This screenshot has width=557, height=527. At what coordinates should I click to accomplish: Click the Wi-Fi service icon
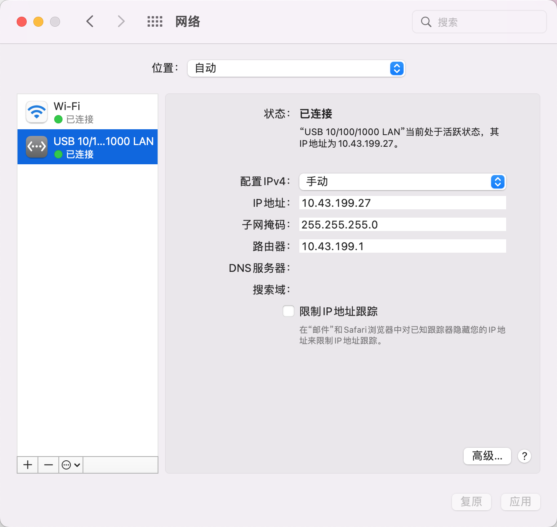point(37,112)
